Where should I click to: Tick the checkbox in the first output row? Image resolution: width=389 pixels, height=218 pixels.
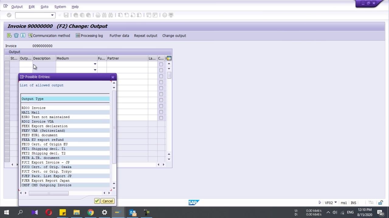161,64
